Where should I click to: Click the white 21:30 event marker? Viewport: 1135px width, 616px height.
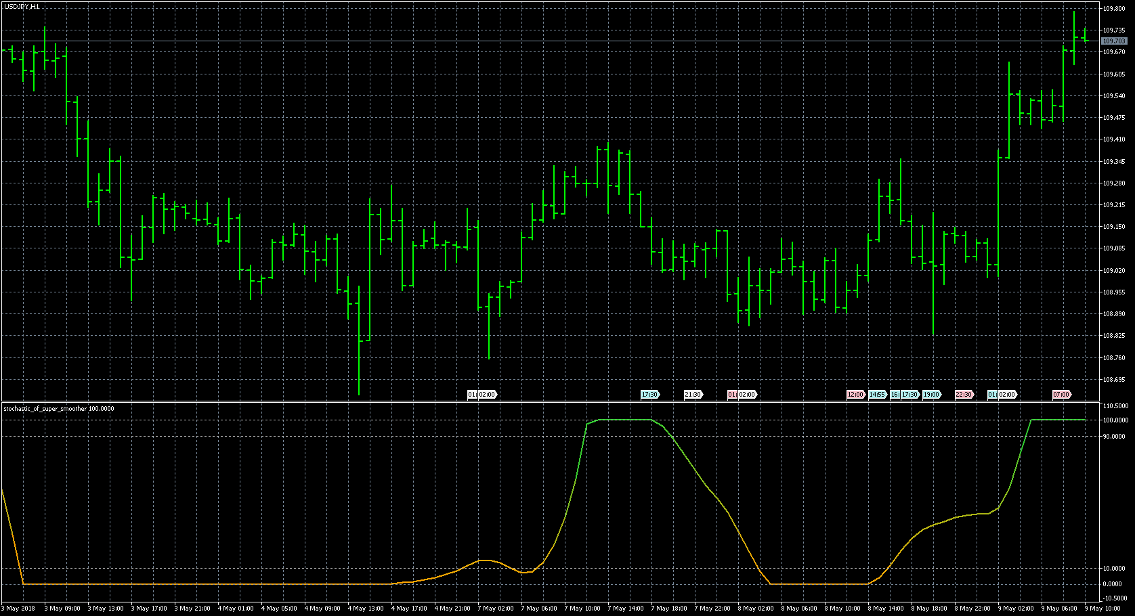(693, 395)
